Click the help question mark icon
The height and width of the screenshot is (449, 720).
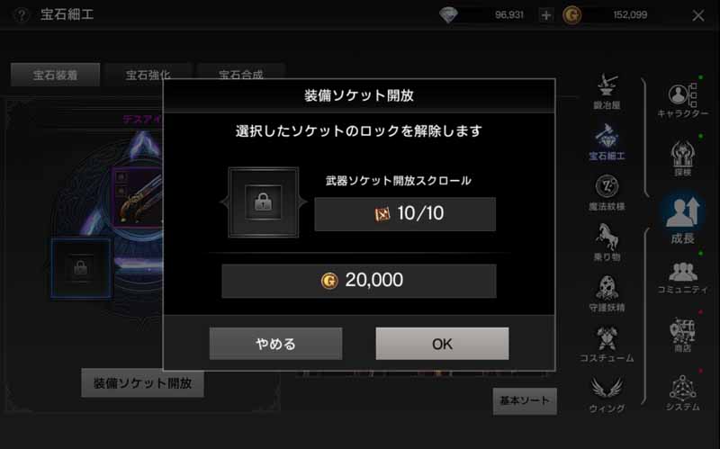click(21, 15)
